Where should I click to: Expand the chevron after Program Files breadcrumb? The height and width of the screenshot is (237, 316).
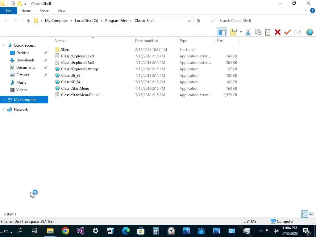(x=131, y=21)
